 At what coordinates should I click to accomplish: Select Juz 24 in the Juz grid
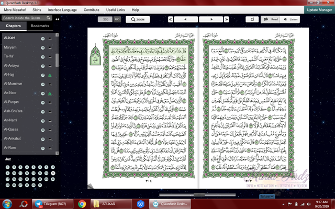click(53, 179)
